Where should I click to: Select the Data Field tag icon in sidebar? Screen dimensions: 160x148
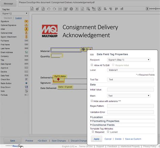pyautogui.click(x=26, y=75)
